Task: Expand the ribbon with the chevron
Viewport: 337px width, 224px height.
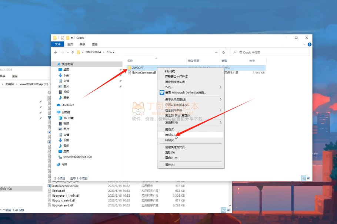Action: tap(304, 44)
